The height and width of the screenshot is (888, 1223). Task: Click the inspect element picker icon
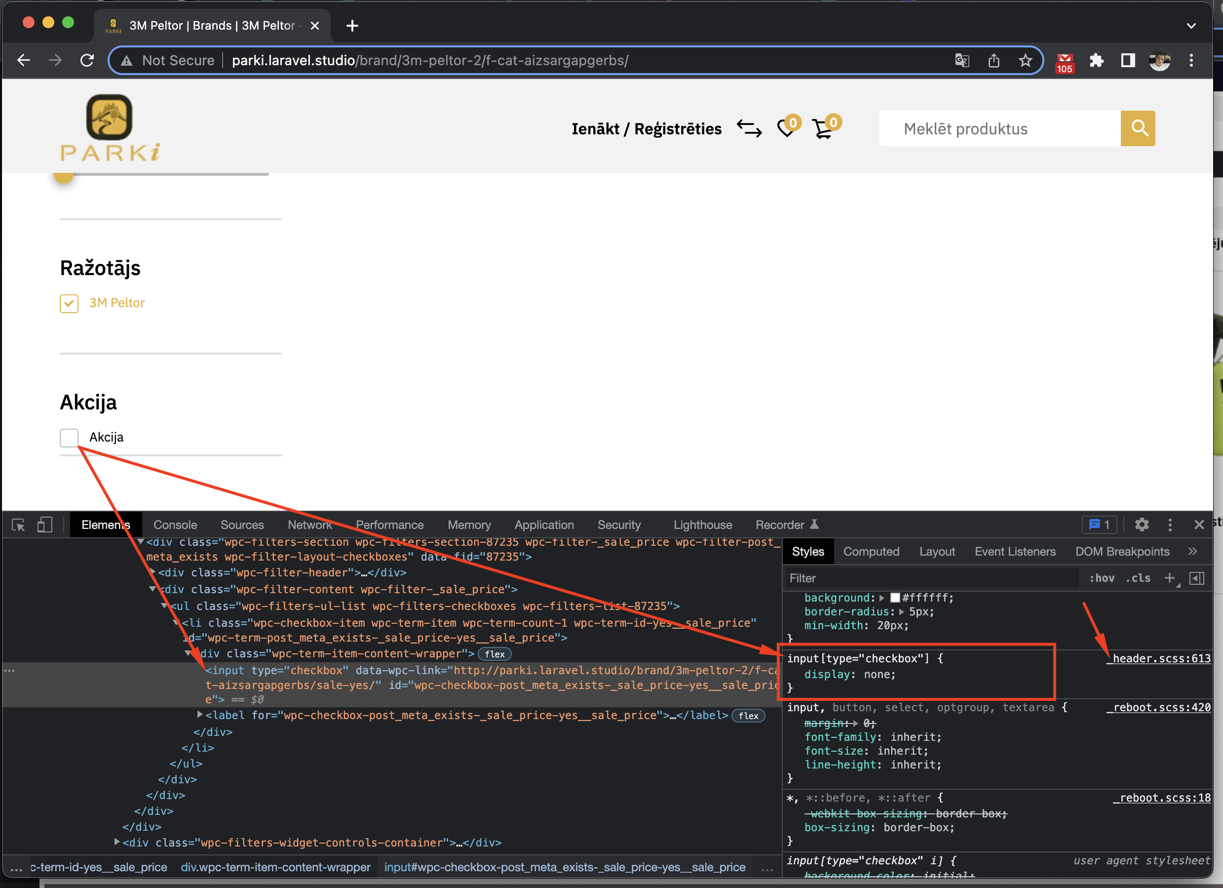18,525
